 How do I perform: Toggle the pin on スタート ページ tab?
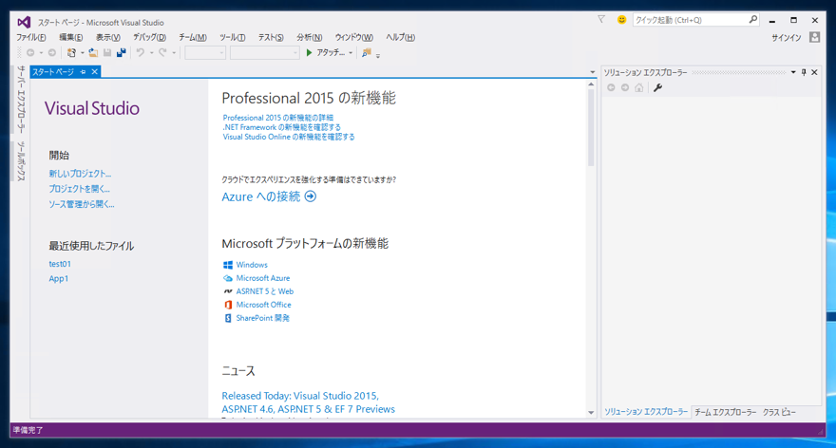click(83, 72)
